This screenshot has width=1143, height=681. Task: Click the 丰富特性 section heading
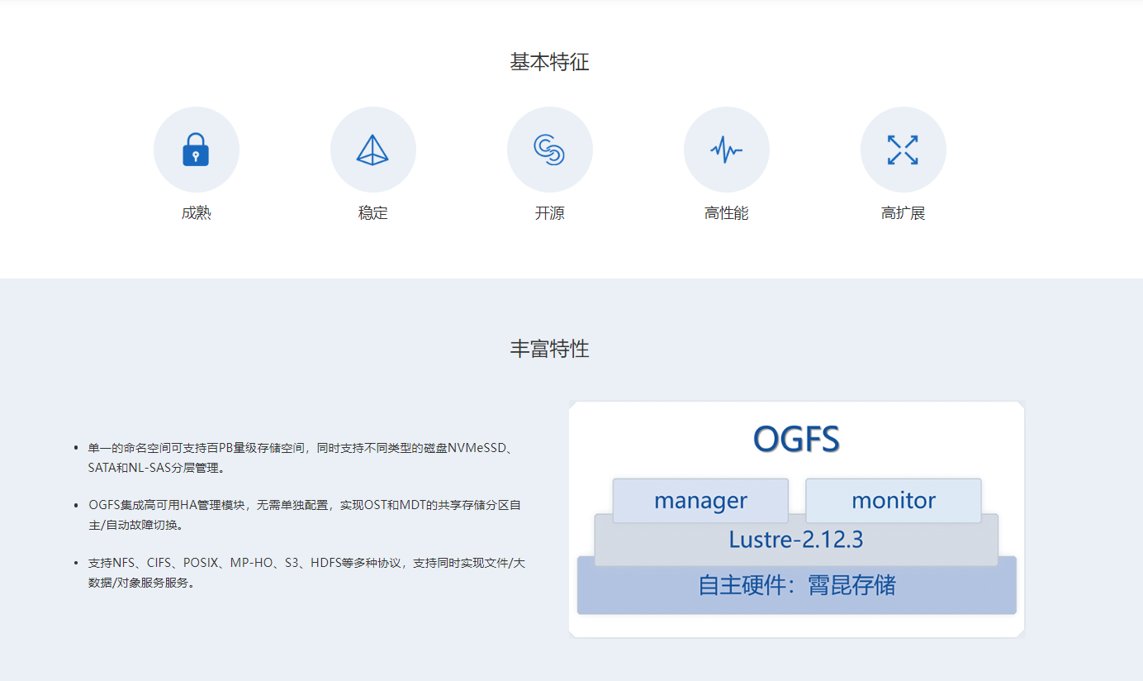click(549, 349)
